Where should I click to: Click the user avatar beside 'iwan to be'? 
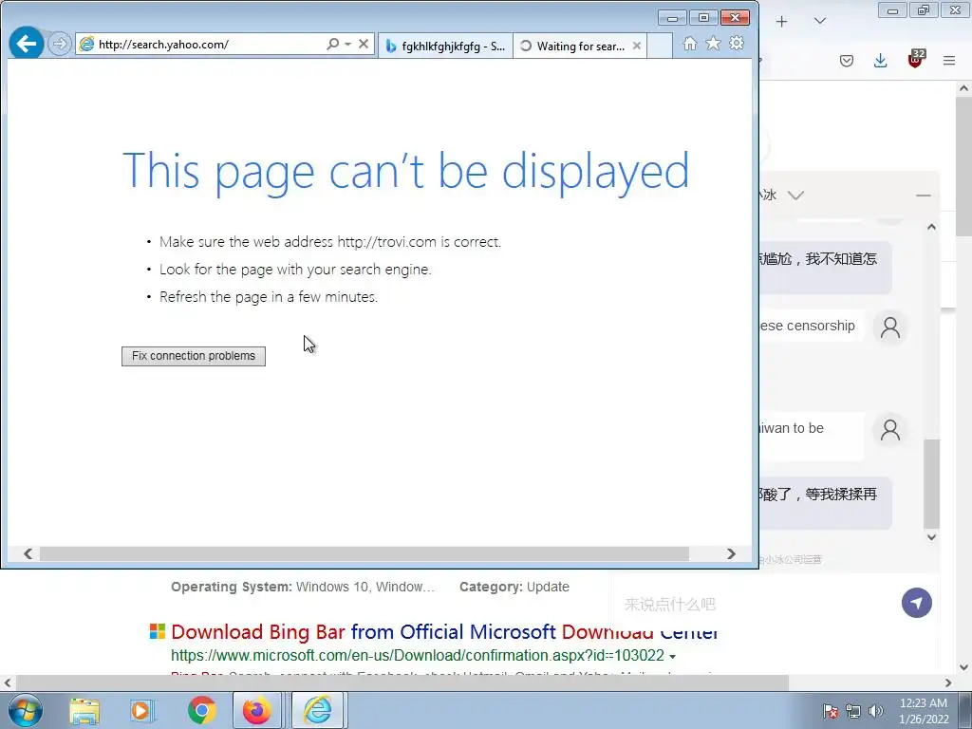pyautogui.click(x=890, y=430)
